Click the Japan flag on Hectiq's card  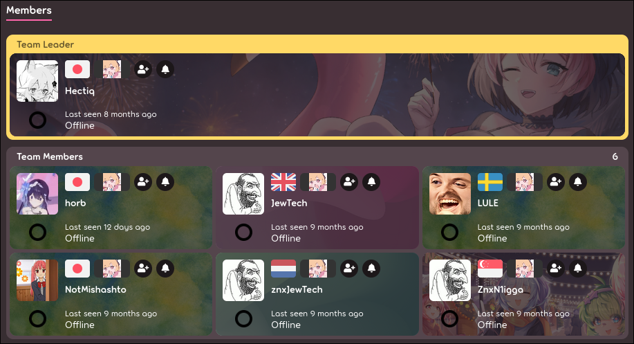tap(77, 69)
